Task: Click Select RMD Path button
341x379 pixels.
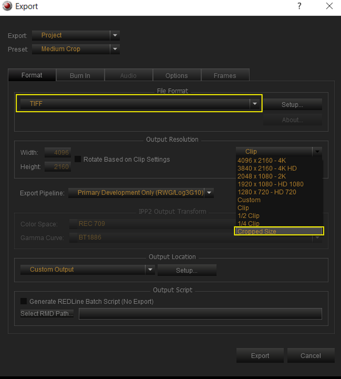Action: pyautogui.click(x=47, y=314)
